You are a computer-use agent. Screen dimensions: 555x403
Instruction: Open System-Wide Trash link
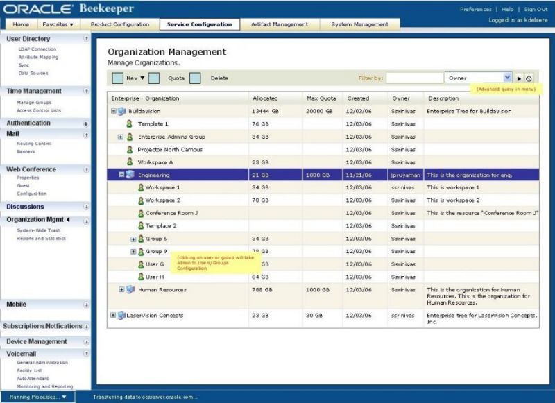[39, 230]
